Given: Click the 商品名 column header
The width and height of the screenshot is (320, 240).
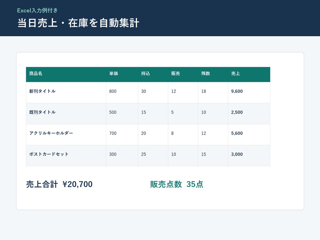Looking at the screenshot, I should [x=66, y=74].
